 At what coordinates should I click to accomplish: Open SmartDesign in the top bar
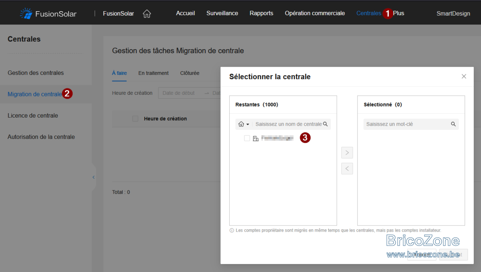pos(453,14)
